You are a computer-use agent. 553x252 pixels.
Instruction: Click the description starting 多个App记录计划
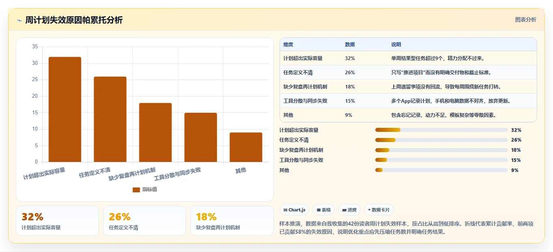point(451,101)
